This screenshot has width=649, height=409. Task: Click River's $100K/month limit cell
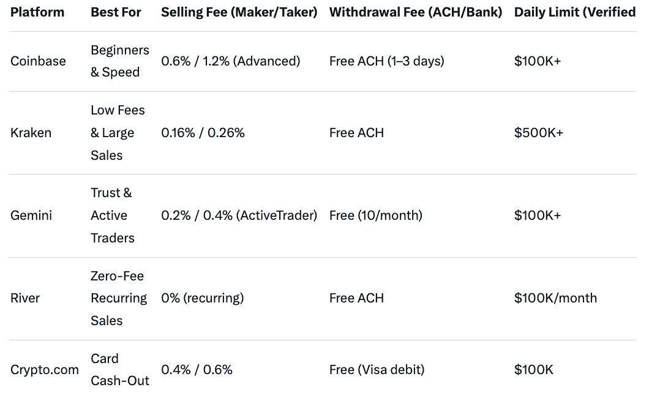click(x=555, y=298)
